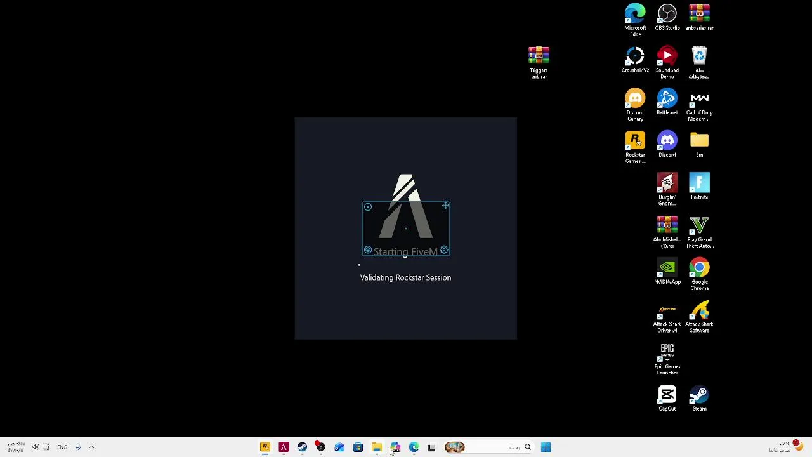Click the crosshair overlay move arrows icon

446,206
